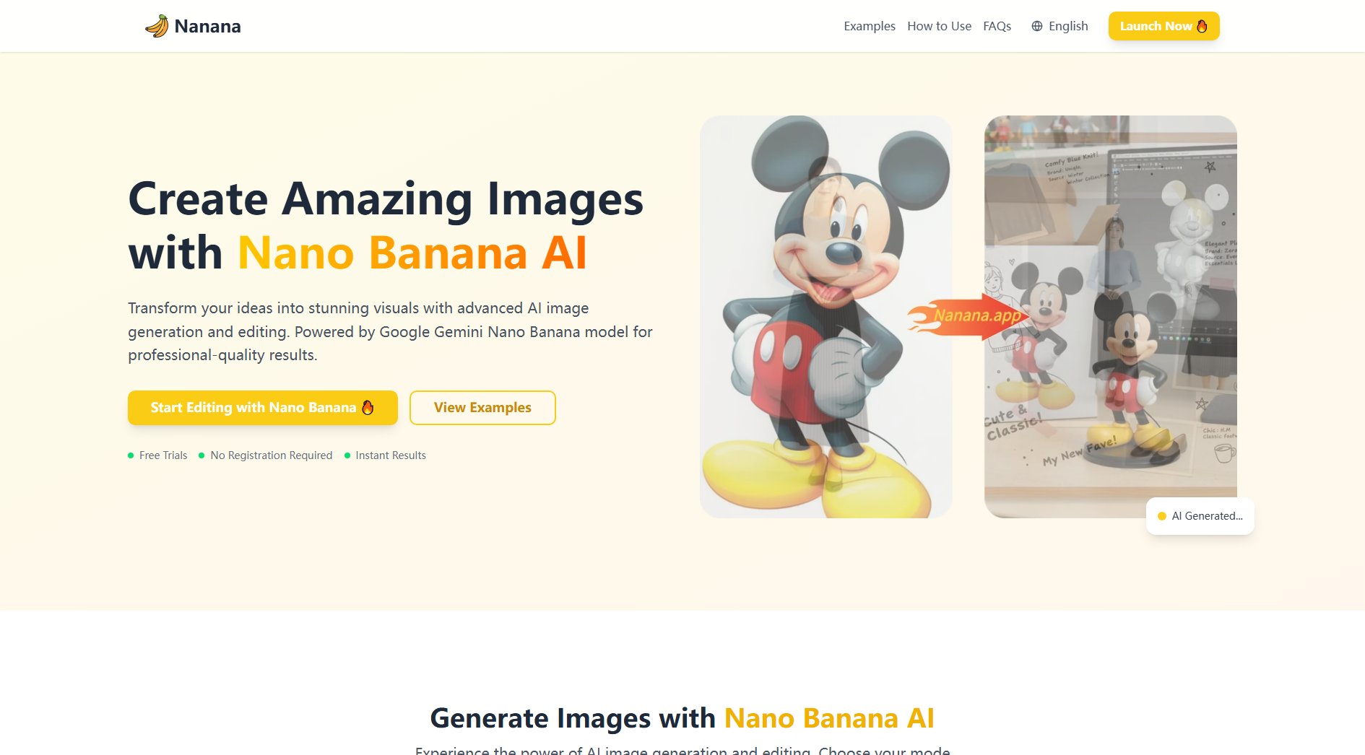This screenshot has width=1365, height=755.
Task: Click the Nanana brand name link
Action: tap(207, 26)
